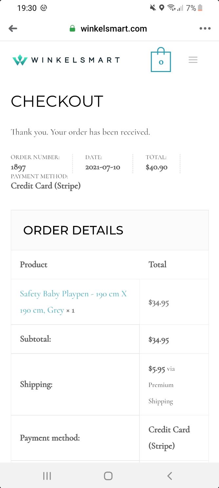The height and width of the screenshot is (488, 219).
Task: Open Safety Baby Playpen product link
Action: (x=73, y=302)
